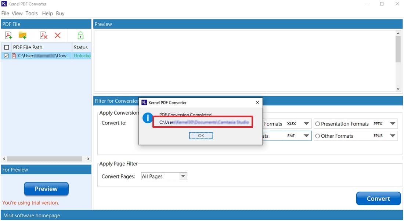Image resolution: width=404 pixels, height=221 pixels.
Task: Open the View menu
Action: tap(17, 13)
